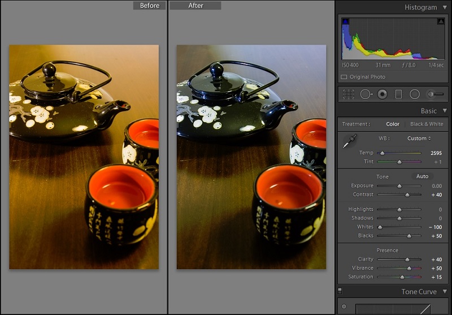Select the Color treatment option

(393, 124)
